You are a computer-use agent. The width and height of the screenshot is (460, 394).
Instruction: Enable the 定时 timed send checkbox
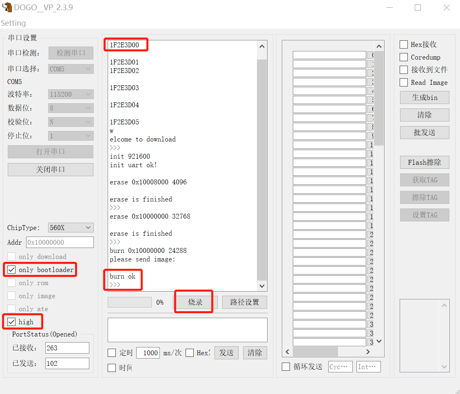coord(112,353)
